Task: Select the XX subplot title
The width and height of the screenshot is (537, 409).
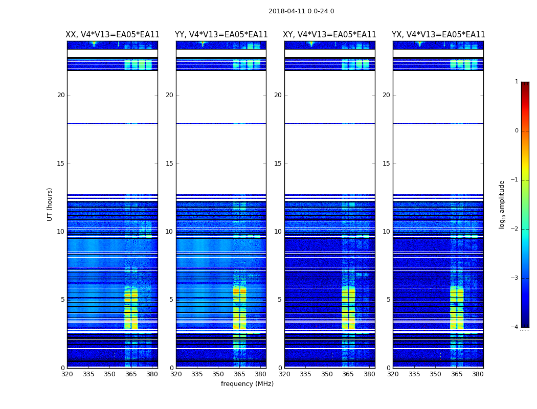Action: [x=113, y=35]
